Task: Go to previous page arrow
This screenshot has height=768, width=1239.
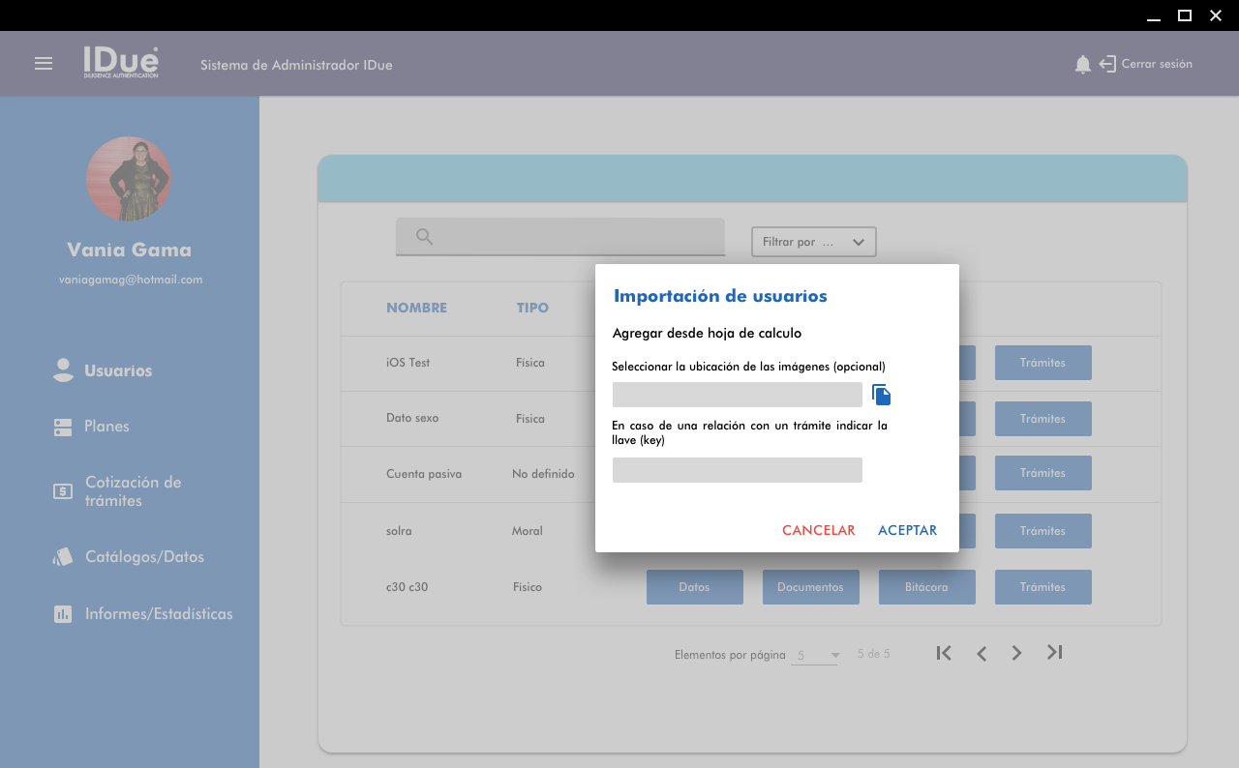Action: point(982,654)
